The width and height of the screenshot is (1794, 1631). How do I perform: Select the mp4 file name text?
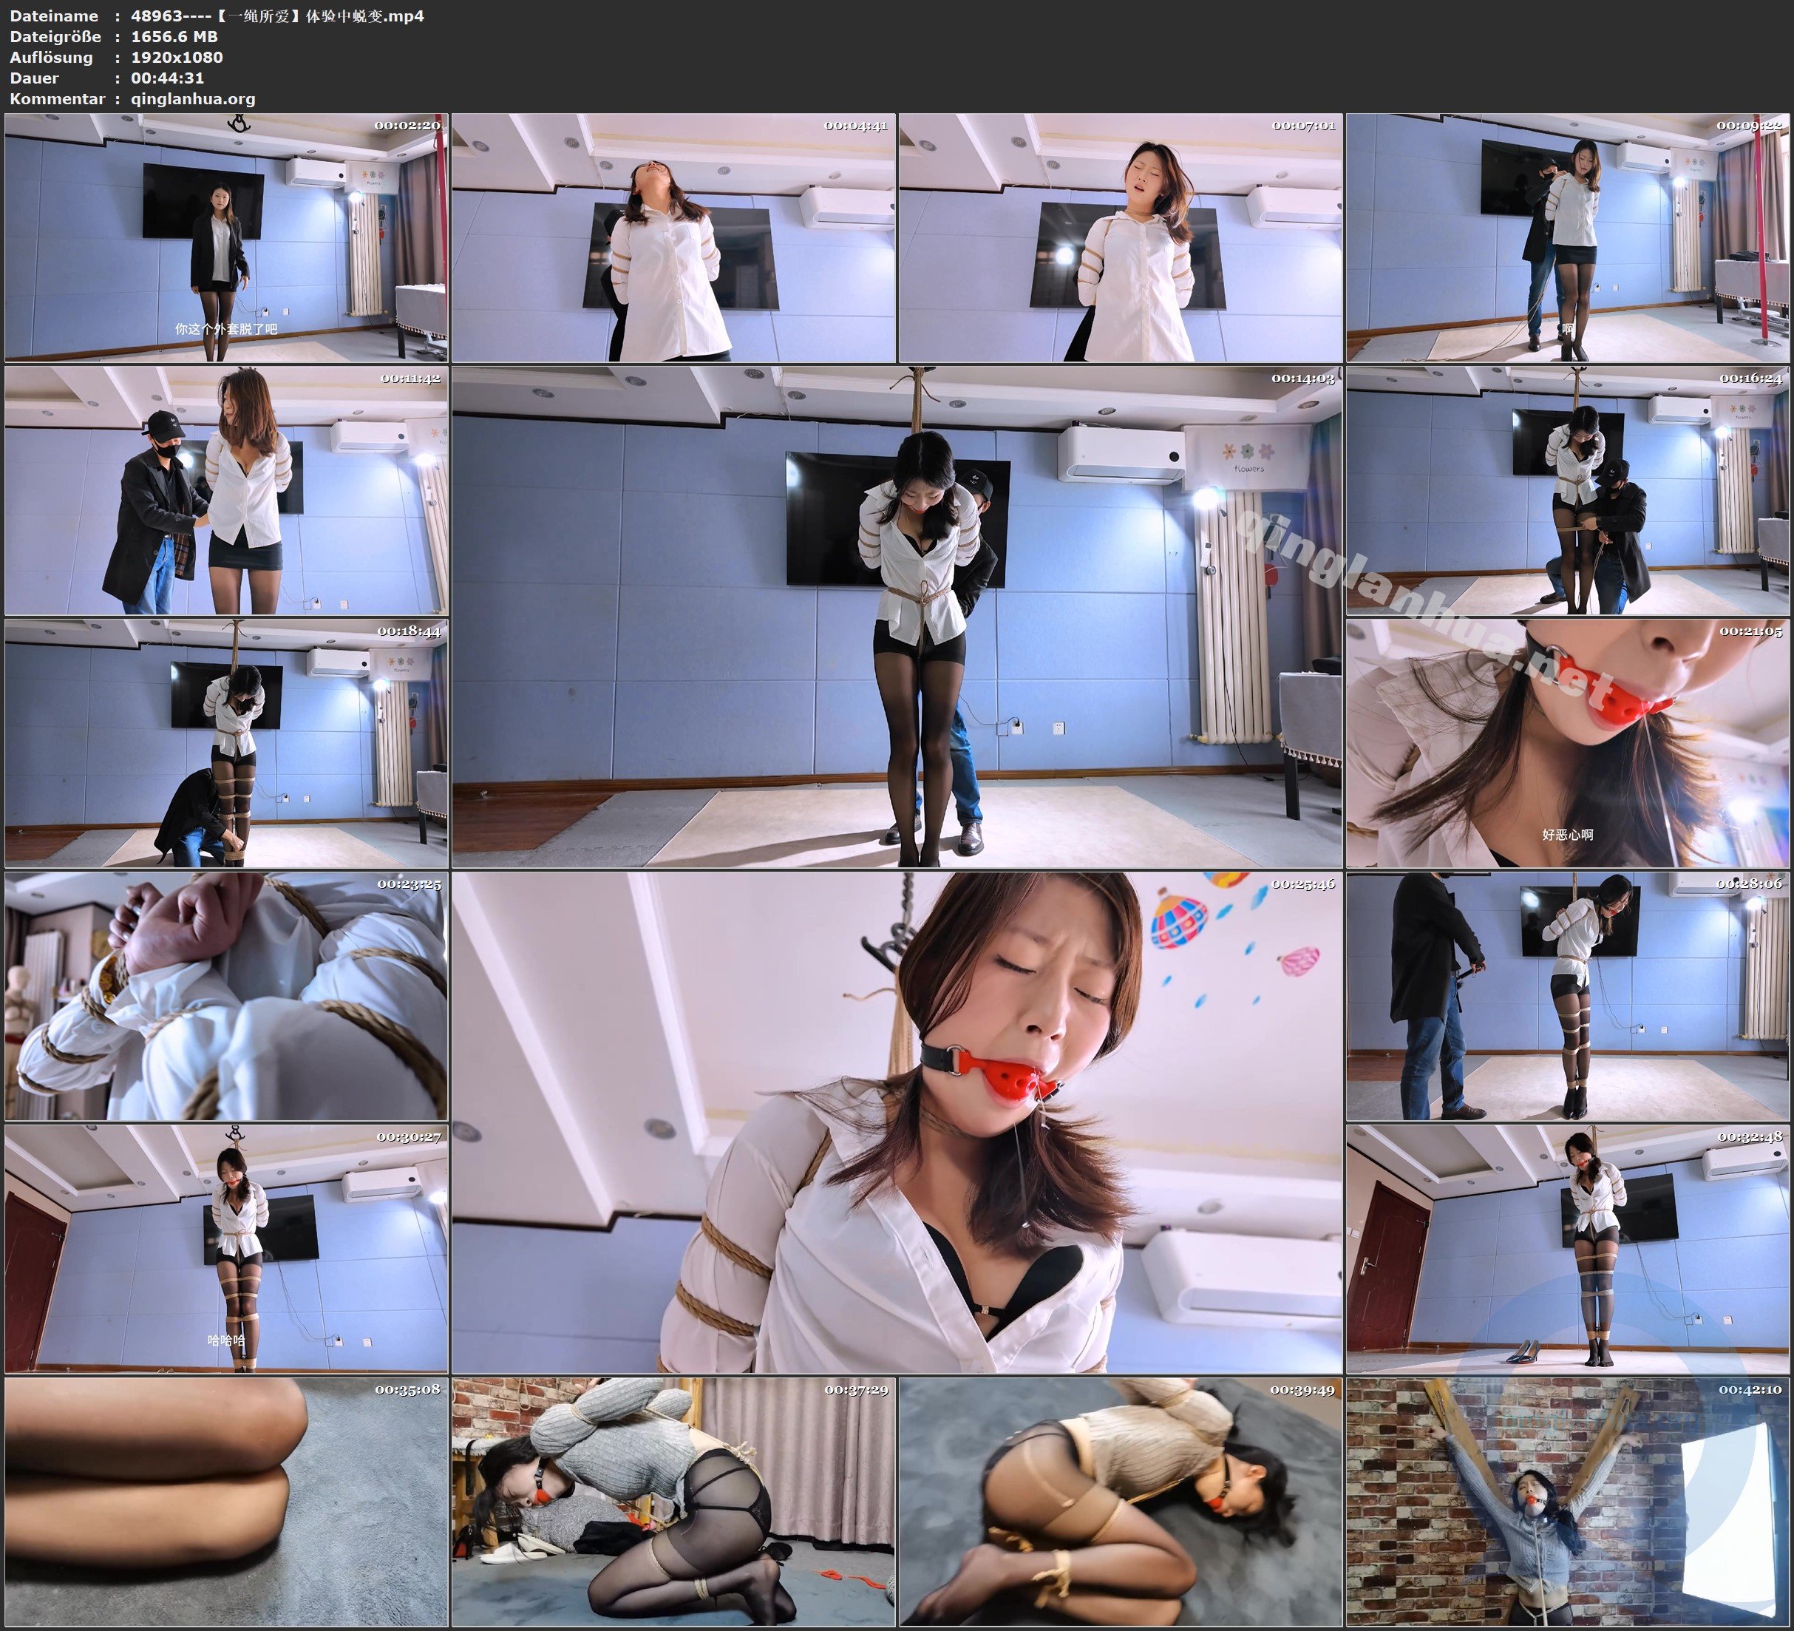pyautogui.click(x=276, y=15)
